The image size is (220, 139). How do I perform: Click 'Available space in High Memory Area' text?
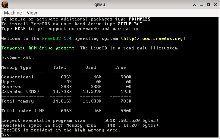point(49,125)
